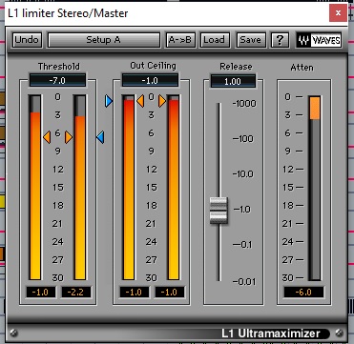Click the L1 Ultramaximizer label

pyautogui.click(x=270, y=334)
